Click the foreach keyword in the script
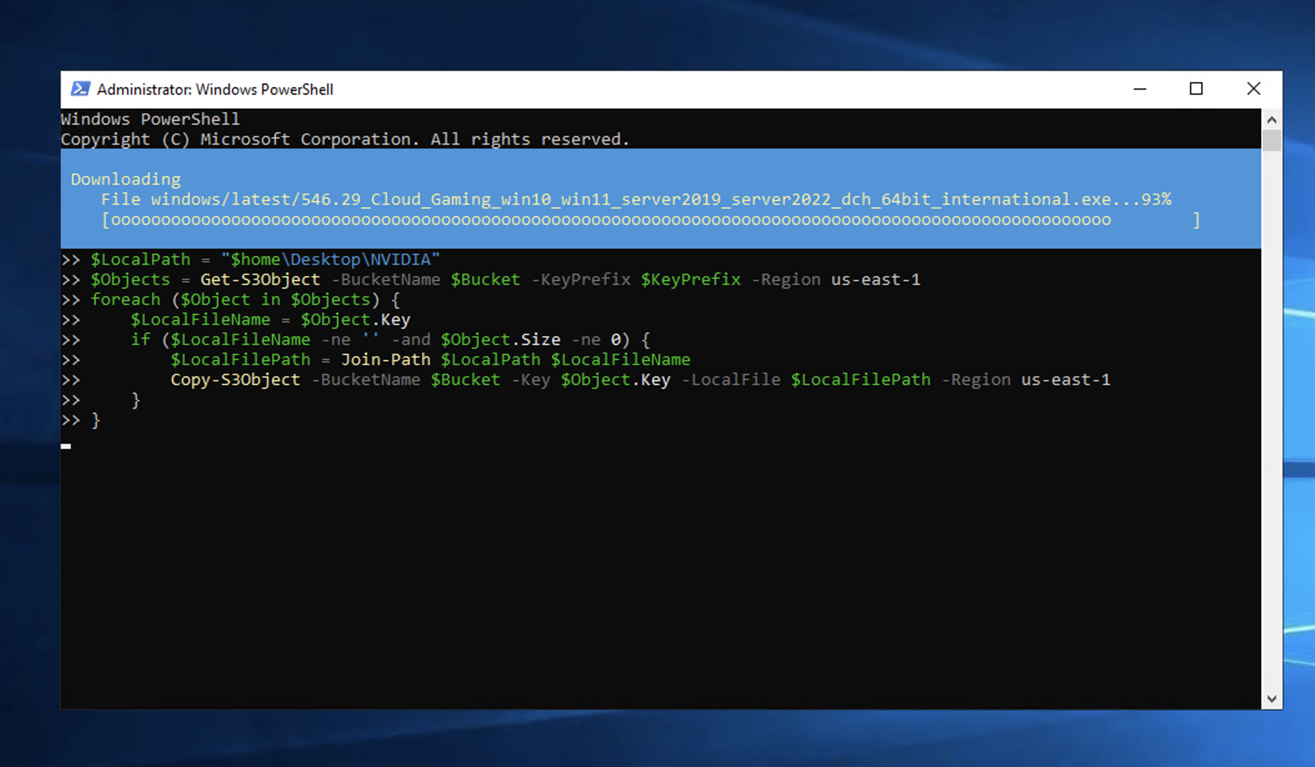This screenshot has width=1315, height=767. [126, 299]
